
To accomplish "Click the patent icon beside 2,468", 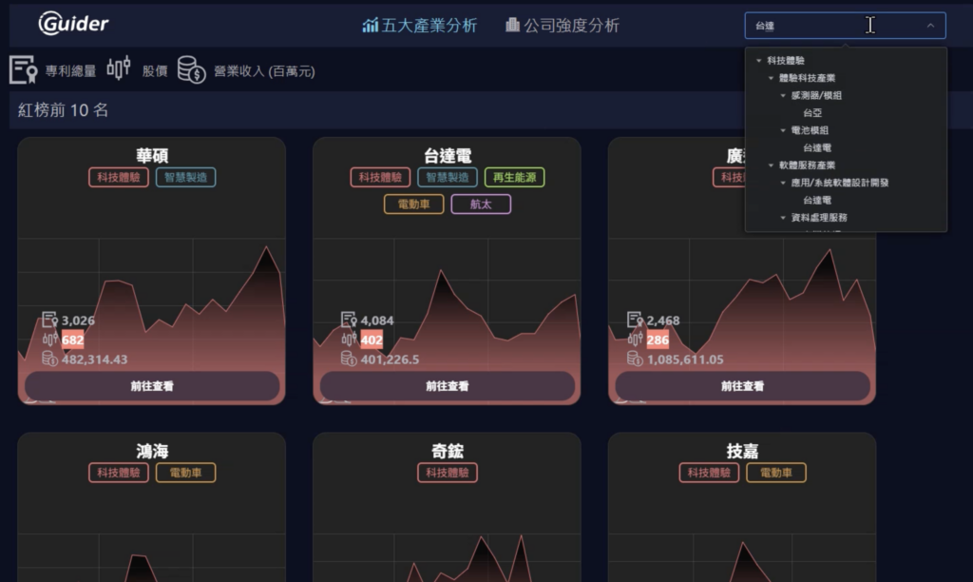I will pyautogui.click(x=635, y=320).
